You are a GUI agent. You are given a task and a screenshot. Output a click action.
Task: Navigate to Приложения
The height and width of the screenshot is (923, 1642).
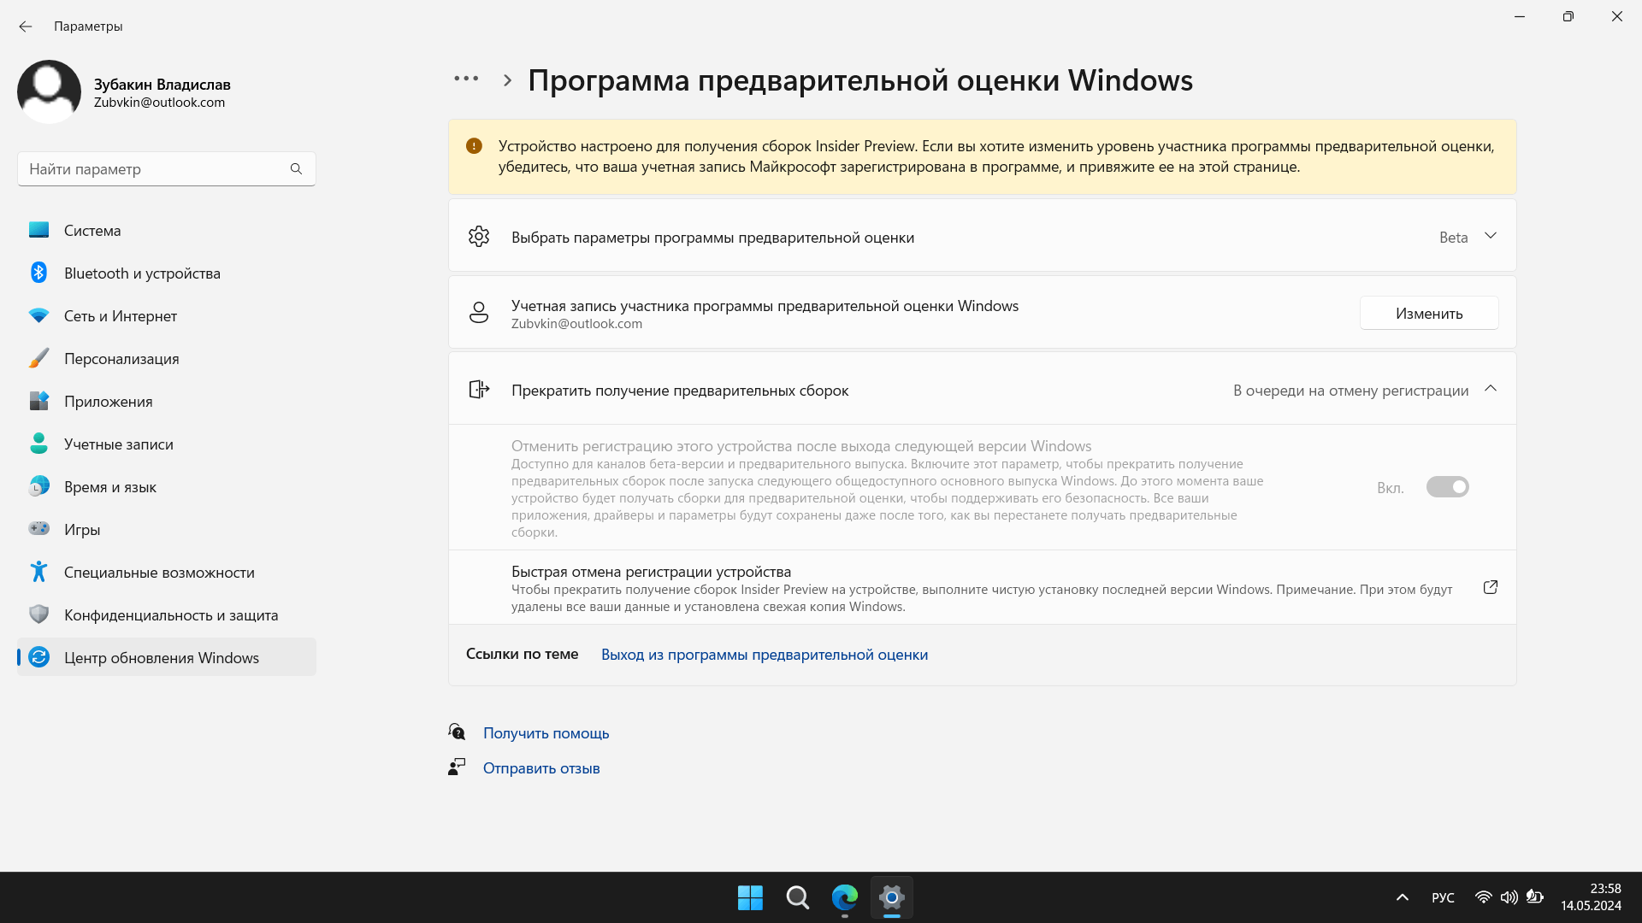coord(167,401)
